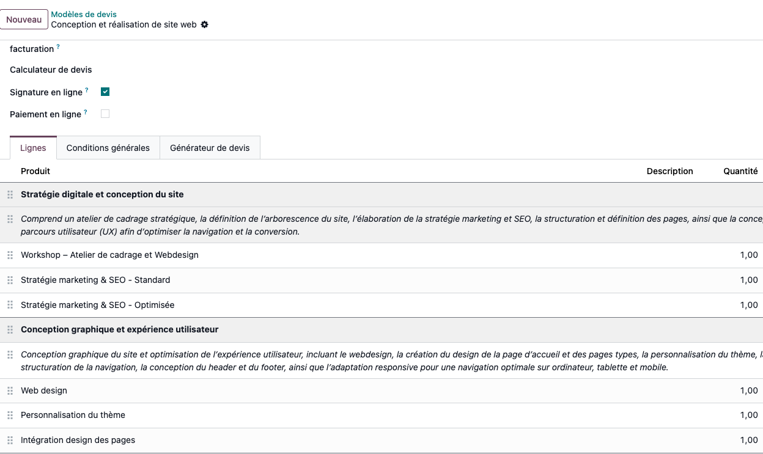763x454 pixels.
Task: Select Personnalisation du thème product line
Action: tap(73, 415)
